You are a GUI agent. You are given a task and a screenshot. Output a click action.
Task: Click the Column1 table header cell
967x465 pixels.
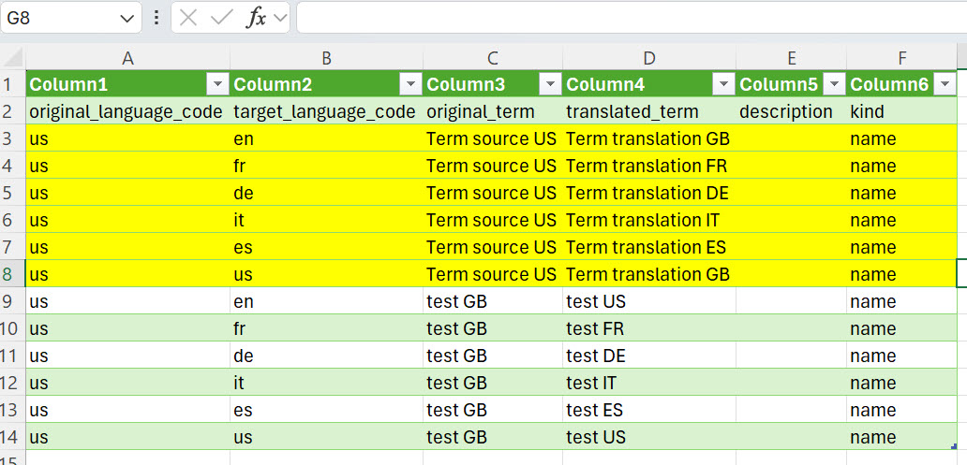(127, 84)
